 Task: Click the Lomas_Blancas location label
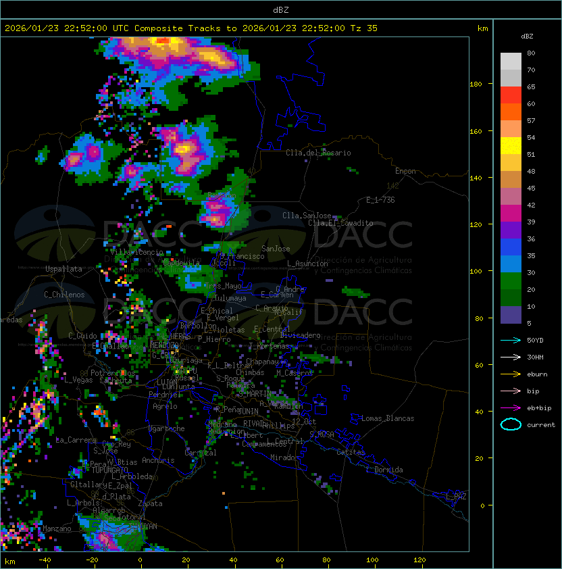click(387, 418)
